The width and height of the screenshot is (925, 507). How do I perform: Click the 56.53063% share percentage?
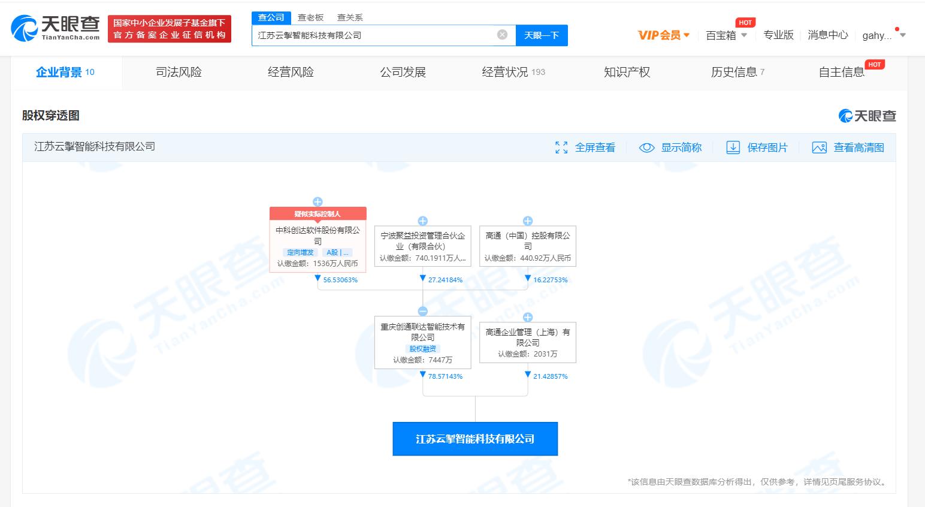[340, 280]
